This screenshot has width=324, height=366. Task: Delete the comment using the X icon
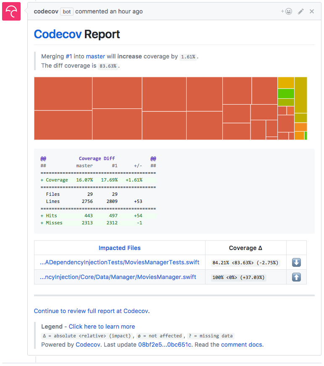(312, 11)
